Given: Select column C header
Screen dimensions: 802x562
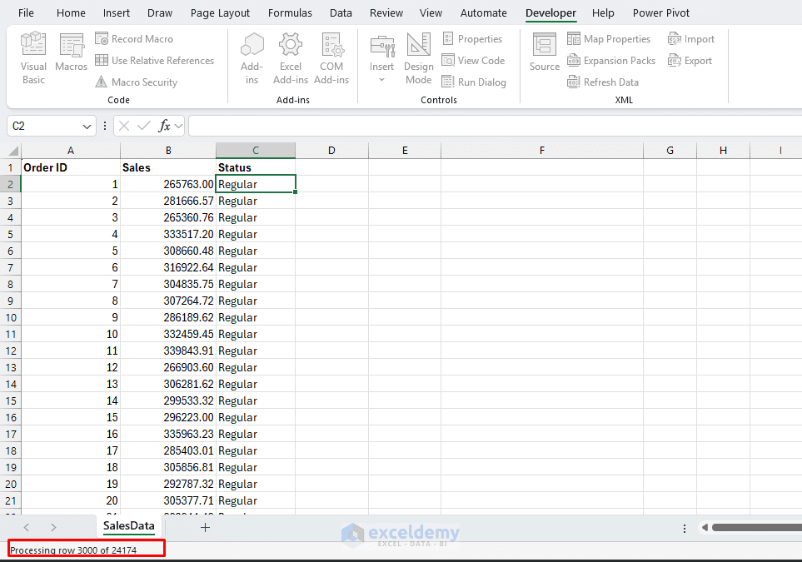Looking at the screenshot, I should pos(256,151).
